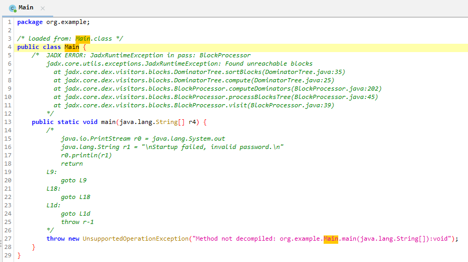Click highlighted Main in the 'Method not decompiled' string

(x=331, y=239)
